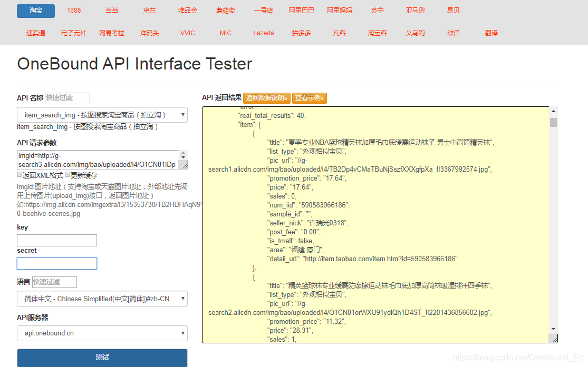
Task: Switch to the 亚马逊 tab
Action: click(416, 11)
